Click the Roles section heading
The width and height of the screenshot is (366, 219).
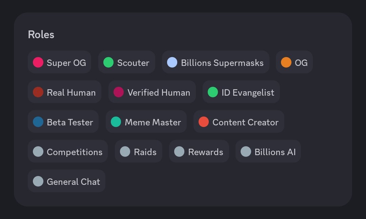tap(41, 35)
